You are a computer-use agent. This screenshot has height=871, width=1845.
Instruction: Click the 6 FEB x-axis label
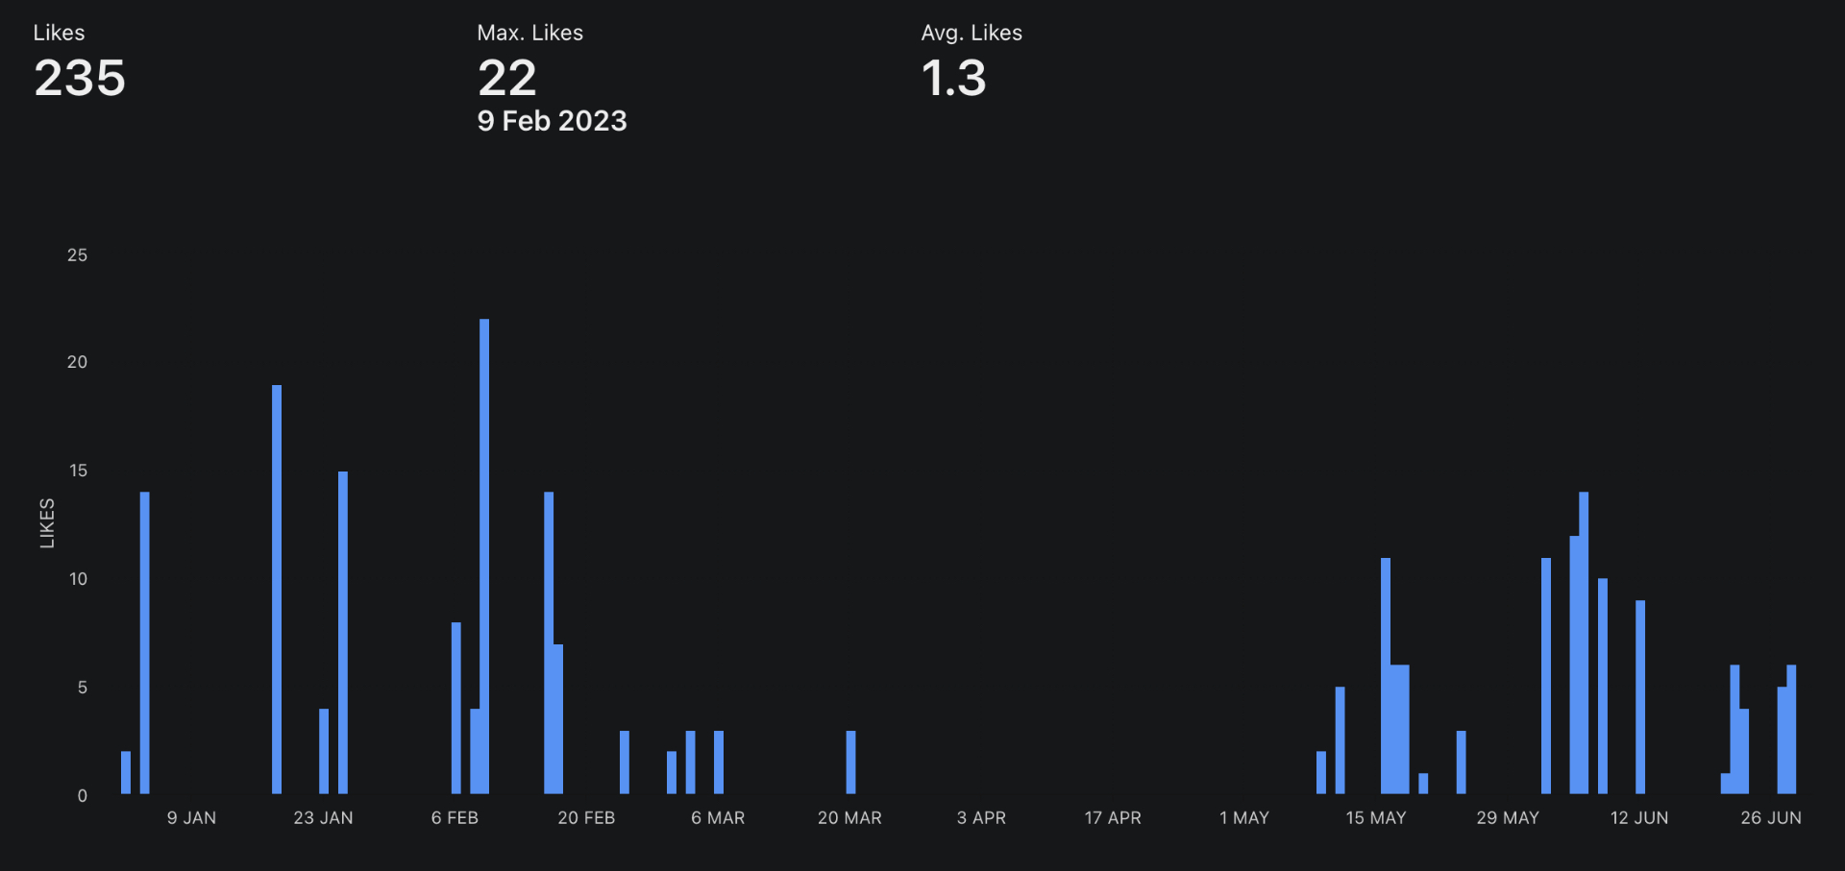pyautogui.click(x=455, y=818)
